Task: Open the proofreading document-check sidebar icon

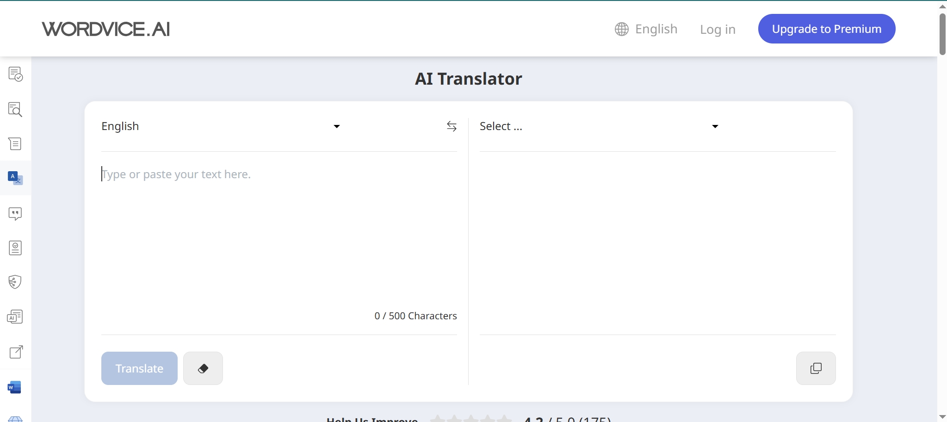Action: pyautogui.click(x=15, y=74)
